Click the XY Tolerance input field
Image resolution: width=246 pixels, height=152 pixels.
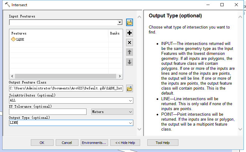tap(48, 112)
